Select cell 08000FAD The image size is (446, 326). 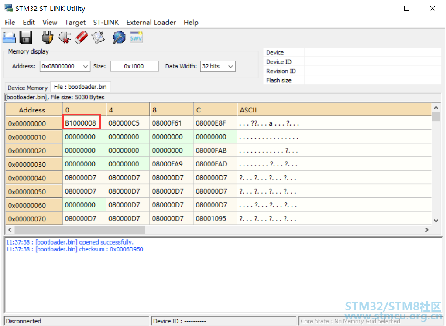[215, 164]
